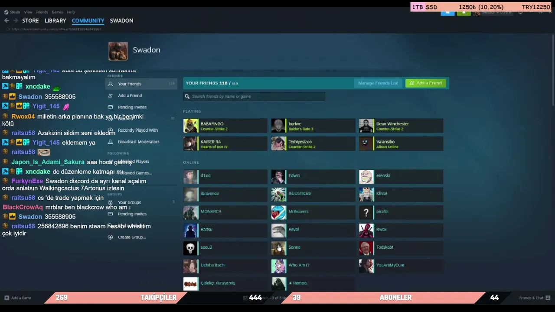Click the Create Group plus icon
Screen dimensions: 555x312
(x=110, y=237)
